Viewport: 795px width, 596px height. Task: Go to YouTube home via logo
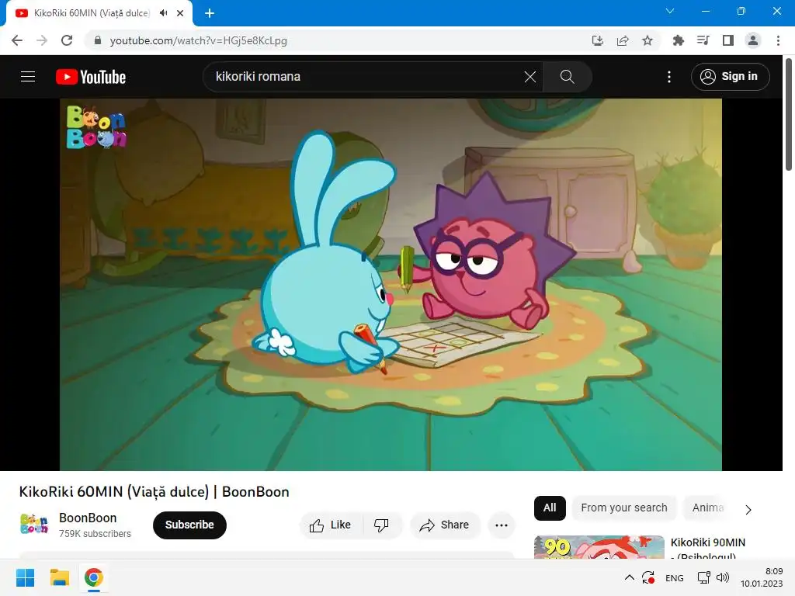tap(91, 77)
